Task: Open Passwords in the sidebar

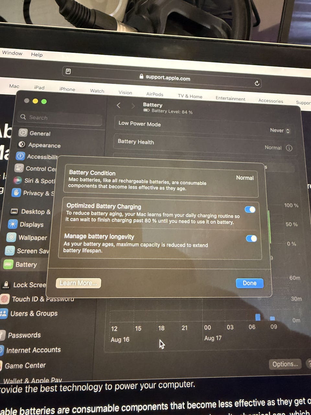Action: click(24, 335)
